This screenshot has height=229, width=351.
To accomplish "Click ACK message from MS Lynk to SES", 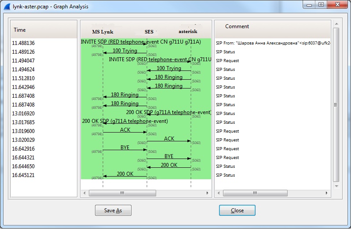I will 125,130.
